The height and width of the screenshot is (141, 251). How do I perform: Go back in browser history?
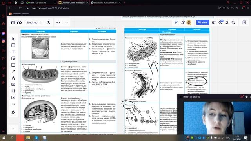click(x=9, y=8)
